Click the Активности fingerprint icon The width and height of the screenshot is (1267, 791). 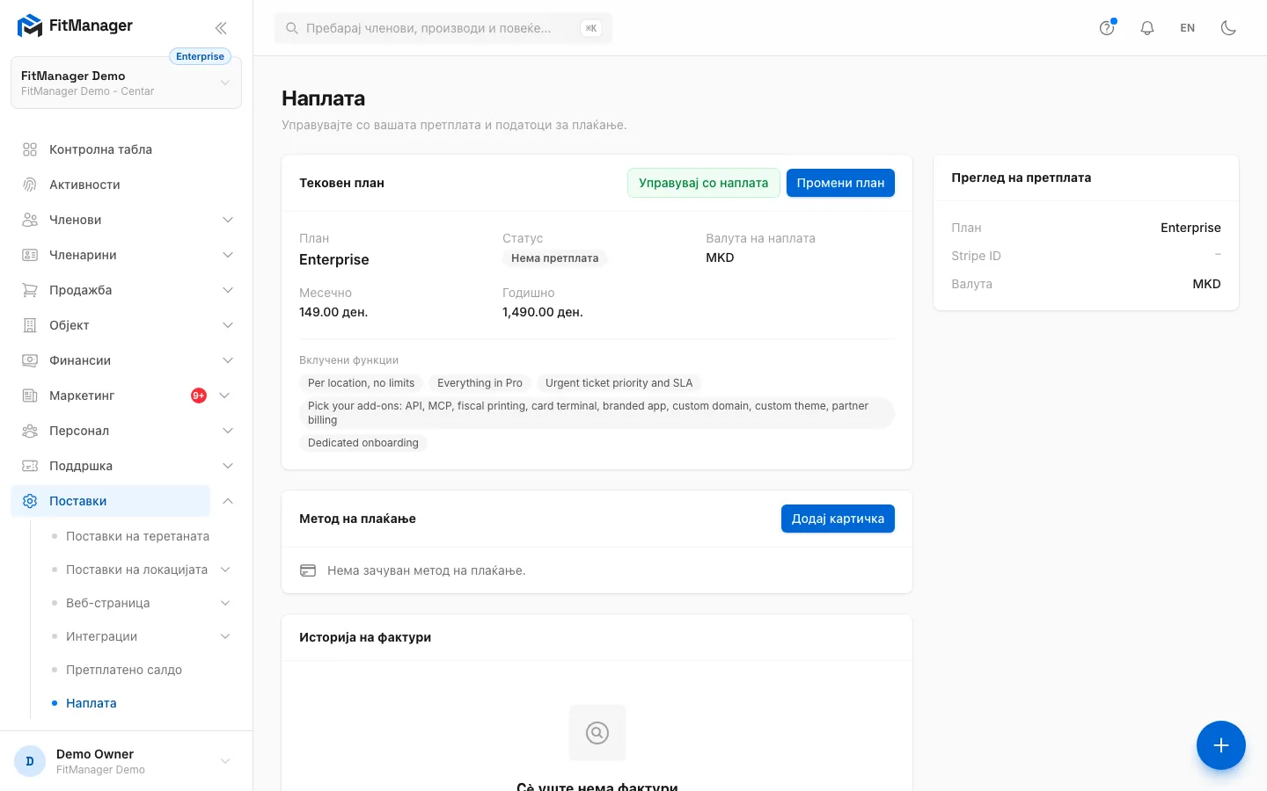point(30,185)
